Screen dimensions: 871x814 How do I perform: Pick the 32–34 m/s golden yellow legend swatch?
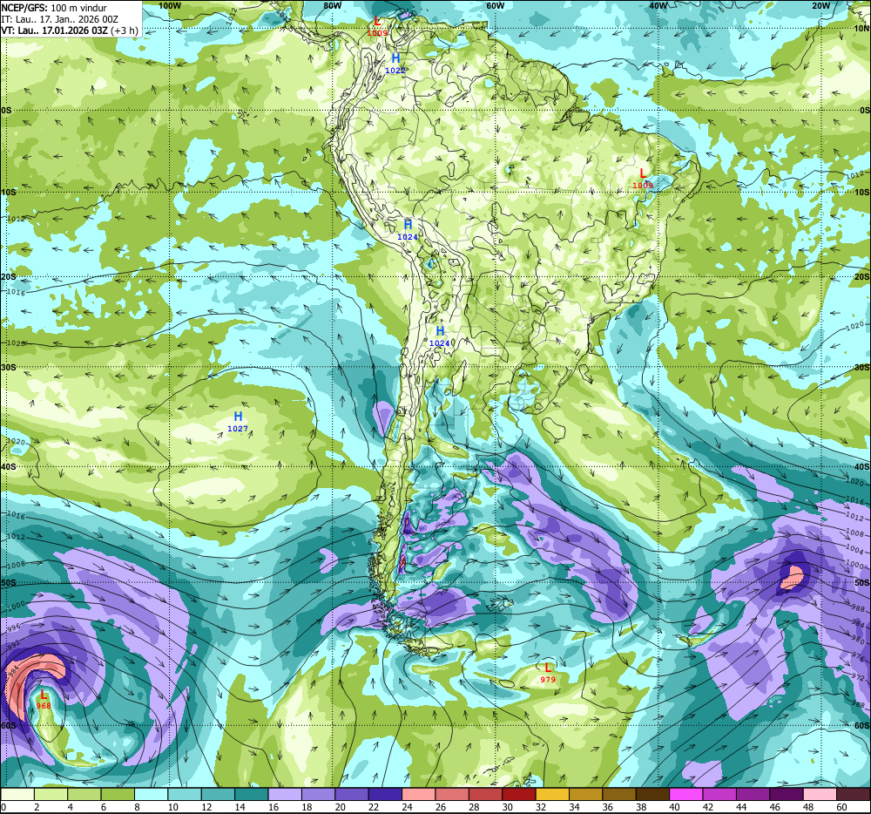[552, 795]
